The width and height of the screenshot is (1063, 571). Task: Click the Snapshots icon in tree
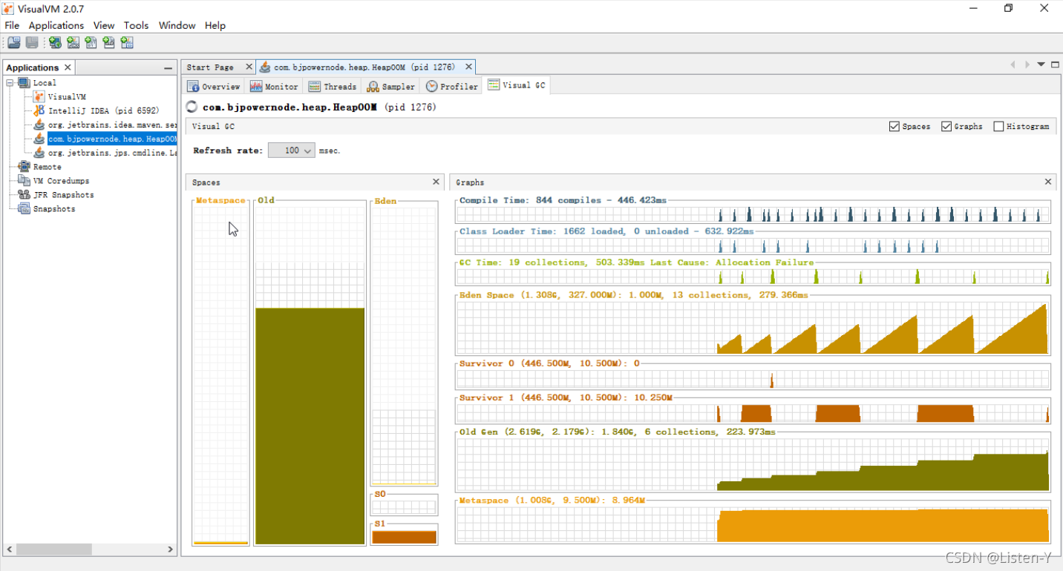point(24,209)
